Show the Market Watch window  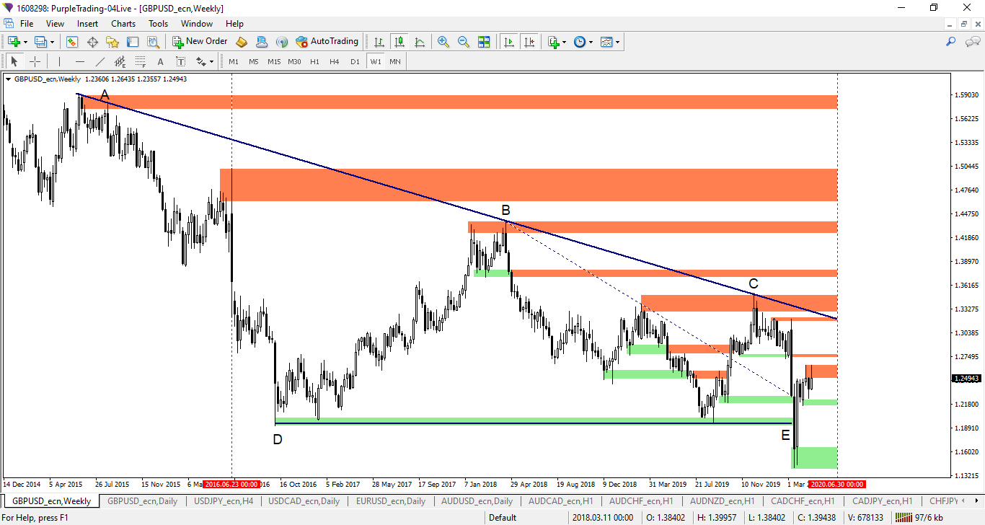point(72,42)
